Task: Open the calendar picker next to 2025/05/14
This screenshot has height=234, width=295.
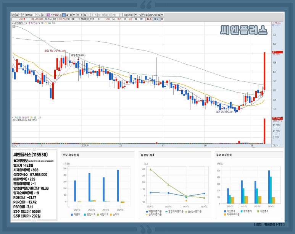Action: click(162, 15)
